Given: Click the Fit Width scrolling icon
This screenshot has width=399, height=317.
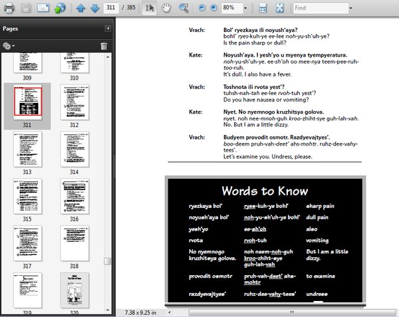Looking at the screenshot, I should pos(263,9).
